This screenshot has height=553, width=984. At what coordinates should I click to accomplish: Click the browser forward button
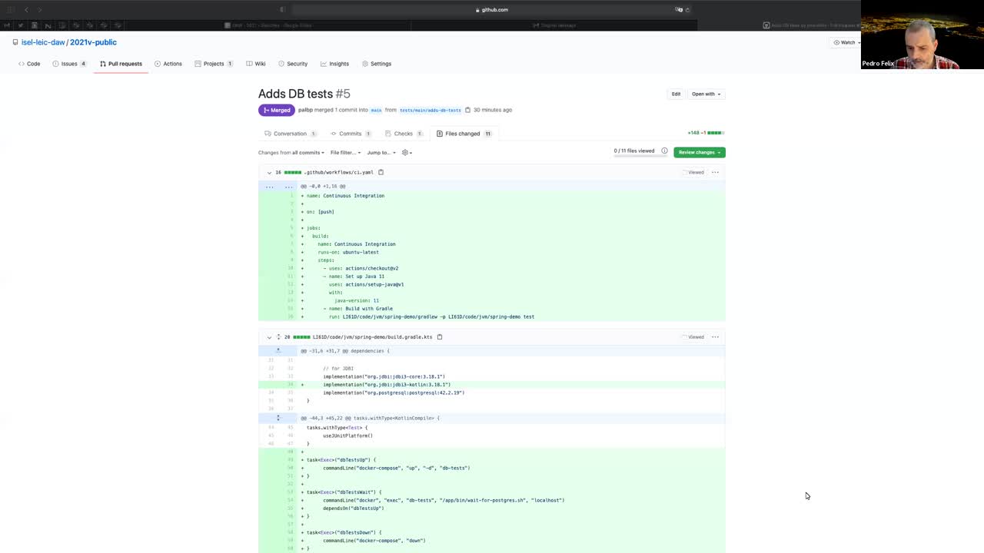40,10
